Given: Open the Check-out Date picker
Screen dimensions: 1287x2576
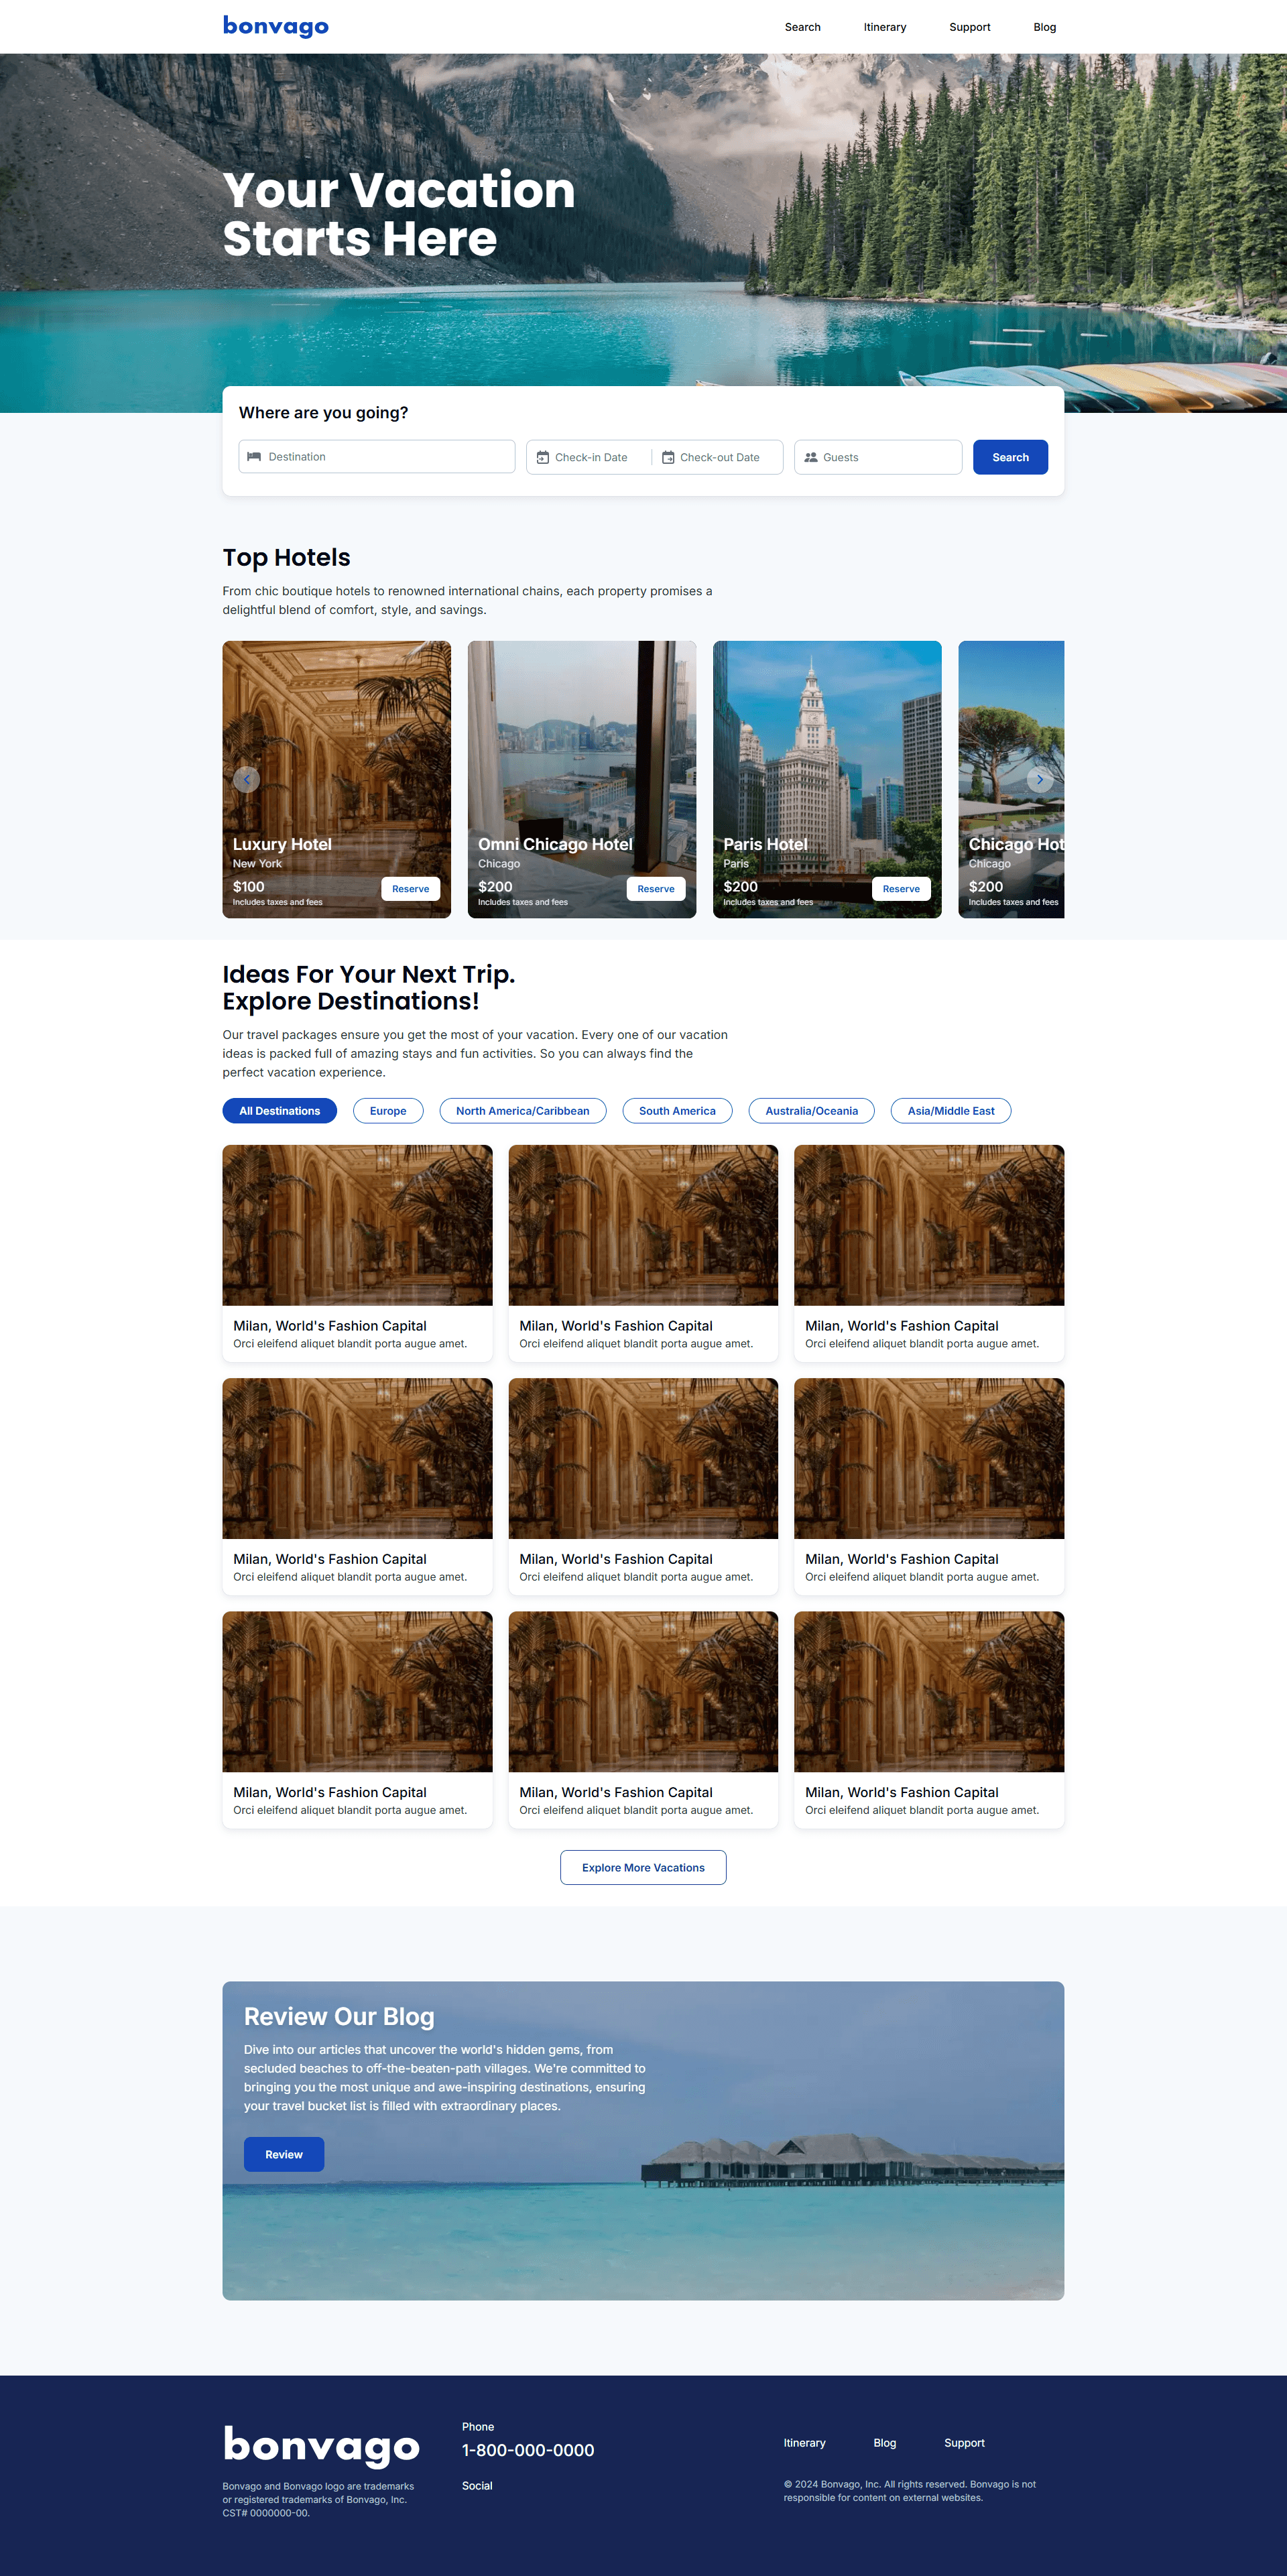Looking at the screenshot, I should [719, 458].
